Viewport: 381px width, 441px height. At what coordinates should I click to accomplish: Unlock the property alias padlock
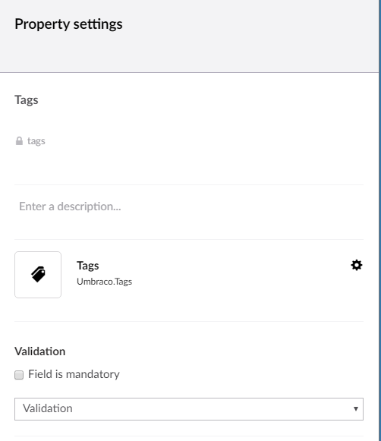(19, 140)
